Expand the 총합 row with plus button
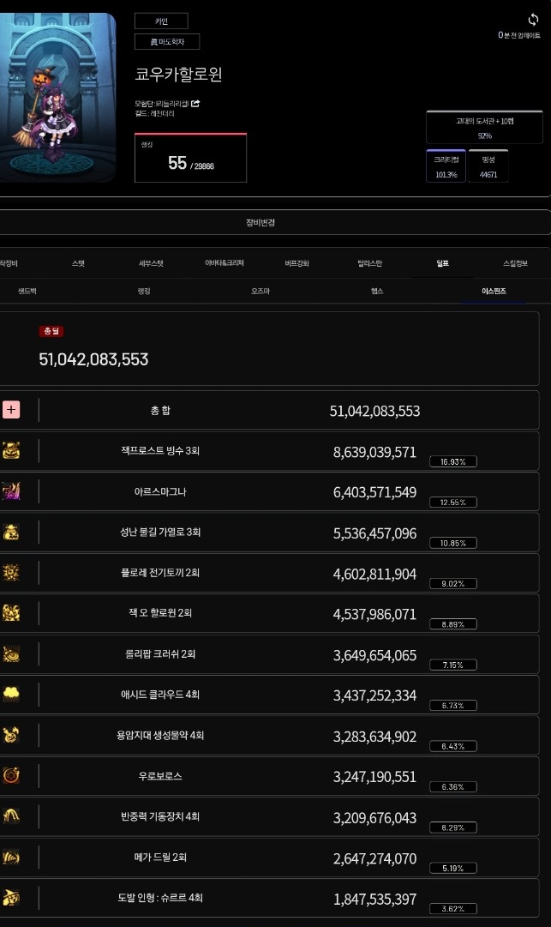Viewport: 551px width, 927px height. click(x=11, y=410)
